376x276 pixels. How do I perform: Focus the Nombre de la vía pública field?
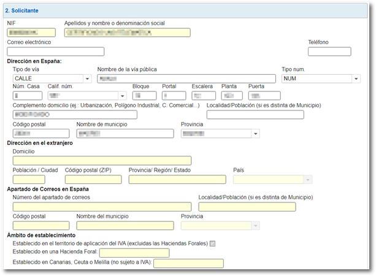coord(185,79)
